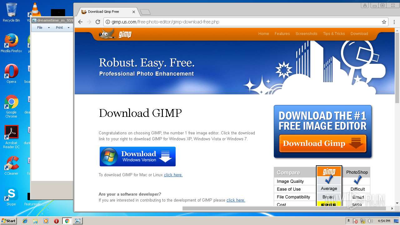Click Mac or Linux 'click here' link

pyautogui.click(x=173, y=175)
